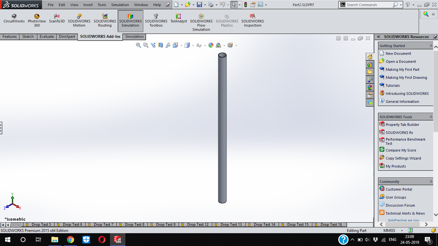Activate the SOLIDWORKS Motion add-in
438x246 pixels.
click(79, 20)
